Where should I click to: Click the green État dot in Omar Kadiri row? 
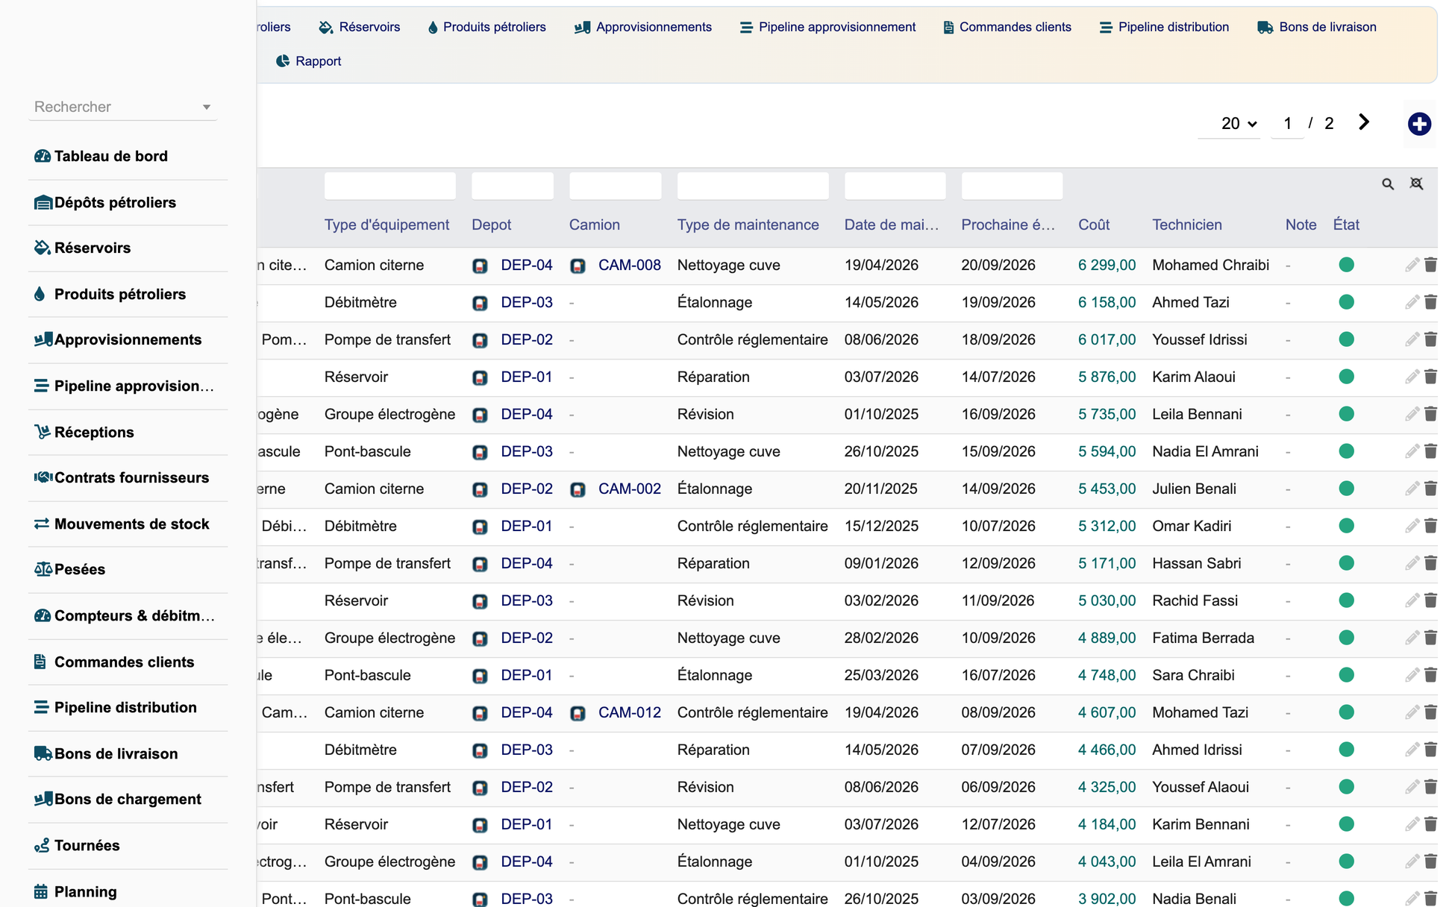tap(1346, 526)
